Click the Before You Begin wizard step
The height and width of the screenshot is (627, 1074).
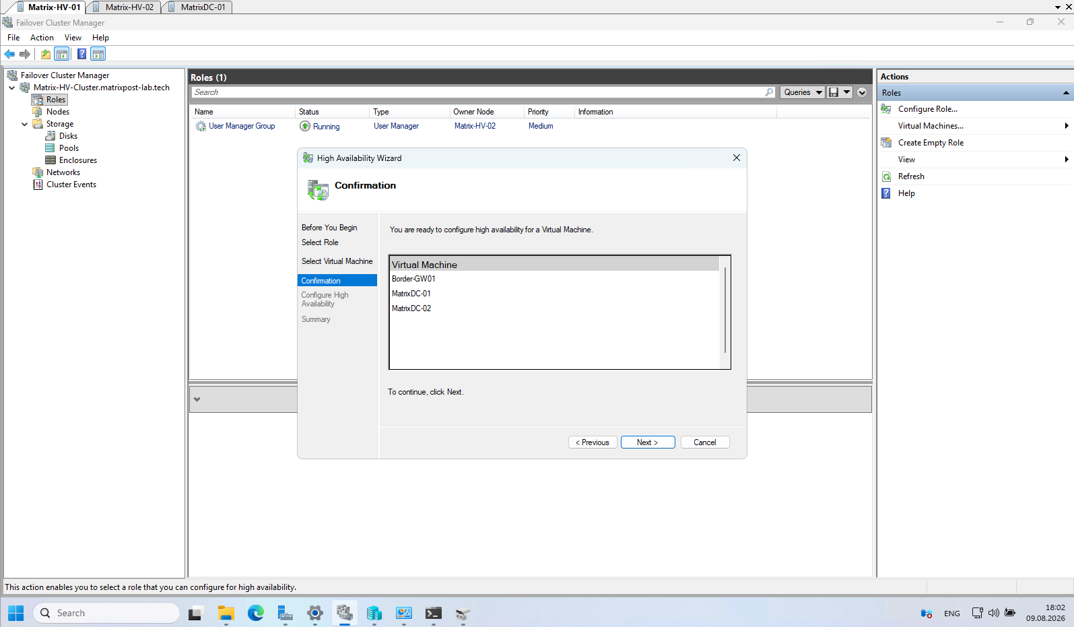329,228
